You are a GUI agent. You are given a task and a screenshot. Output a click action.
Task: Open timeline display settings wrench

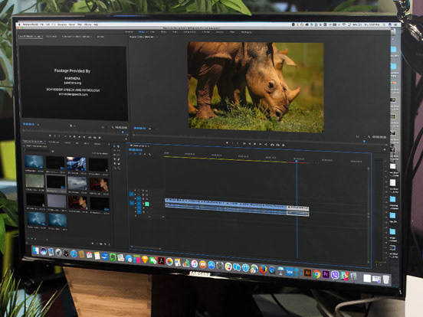tap(149, 155)
